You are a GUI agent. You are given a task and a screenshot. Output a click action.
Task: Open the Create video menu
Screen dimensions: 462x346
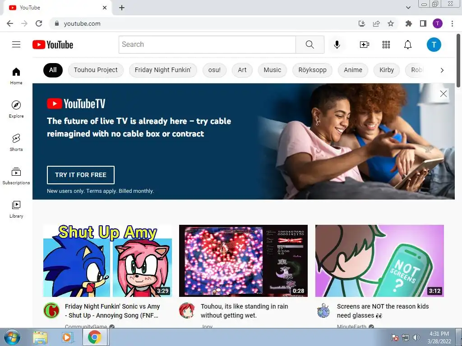click(x=365, y=45)
